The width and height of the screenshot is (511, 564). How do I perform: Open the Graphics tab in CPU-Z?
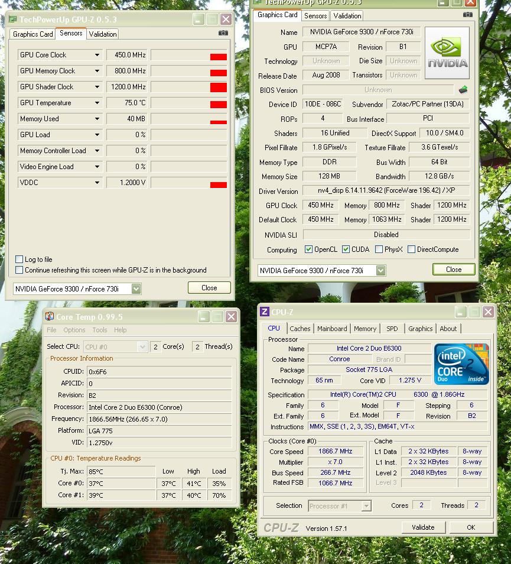pyautogui.click(x=420, y=328)
